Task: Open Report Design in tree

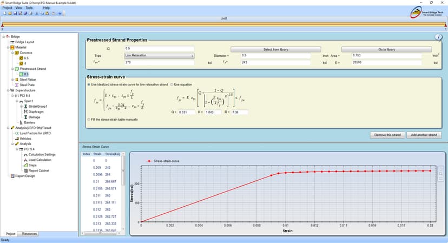Action: 25,176
